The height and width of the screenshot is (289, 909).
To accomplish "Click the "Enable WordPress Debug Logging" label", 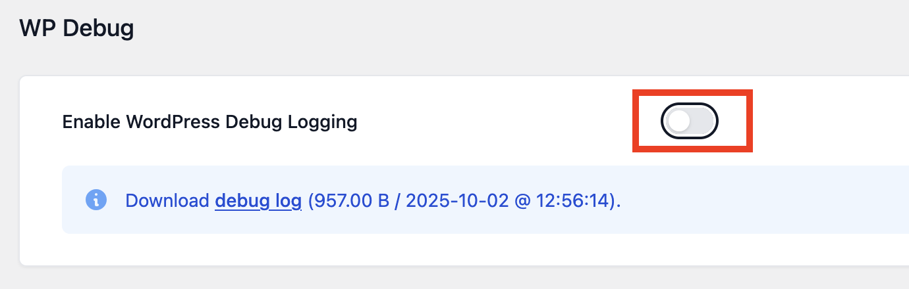I will [209, 122].
